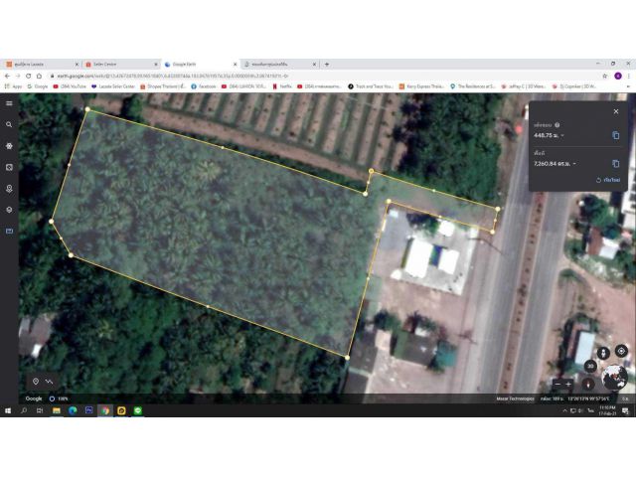The width and height of the screenshot is (636, 477).
Task: Click the browser home button
Action: click(39, 76)
